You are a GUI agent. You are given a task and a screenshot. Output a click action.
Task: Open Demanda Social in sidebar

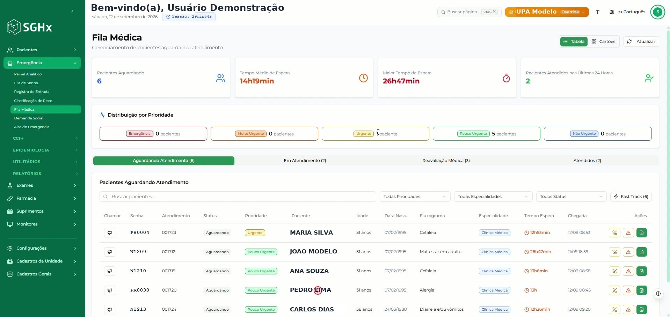coord(45,118)
